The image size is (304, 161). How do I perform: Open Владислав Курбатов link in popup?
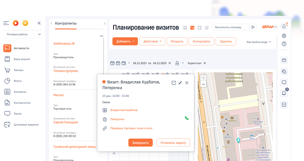[x=124, y=110]
